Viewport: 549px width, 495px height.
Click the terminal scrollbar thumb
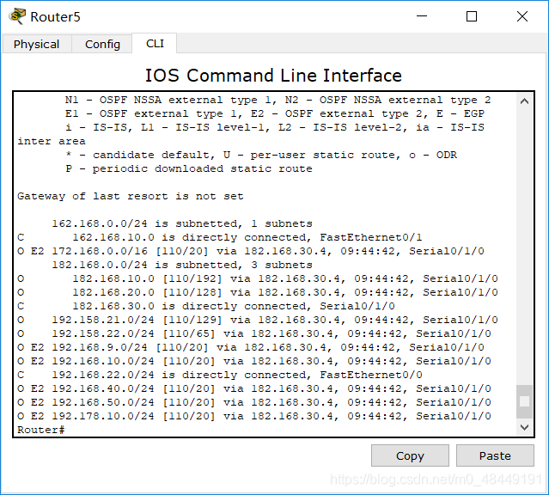click(524, 401)
